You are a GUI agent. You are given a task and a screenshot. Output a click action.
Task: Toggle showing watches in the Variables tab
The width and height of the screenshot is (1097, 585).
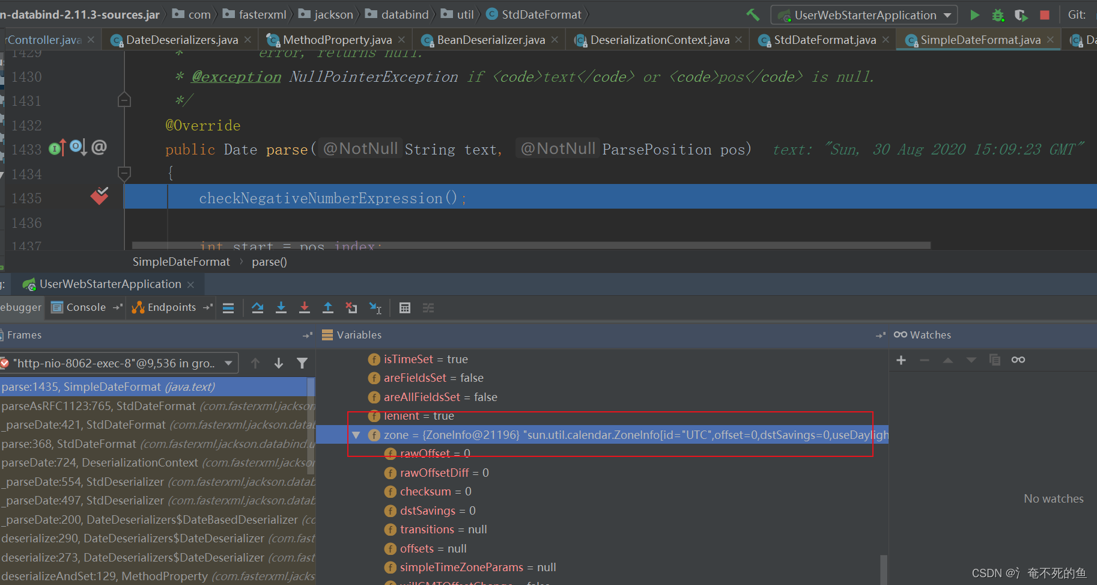coord(1018,360)
